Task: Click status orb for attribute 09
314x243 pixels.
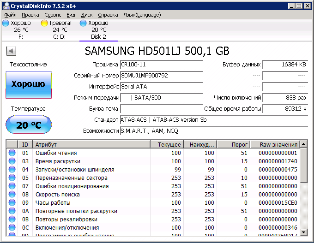Action: (x=12, y=202)
